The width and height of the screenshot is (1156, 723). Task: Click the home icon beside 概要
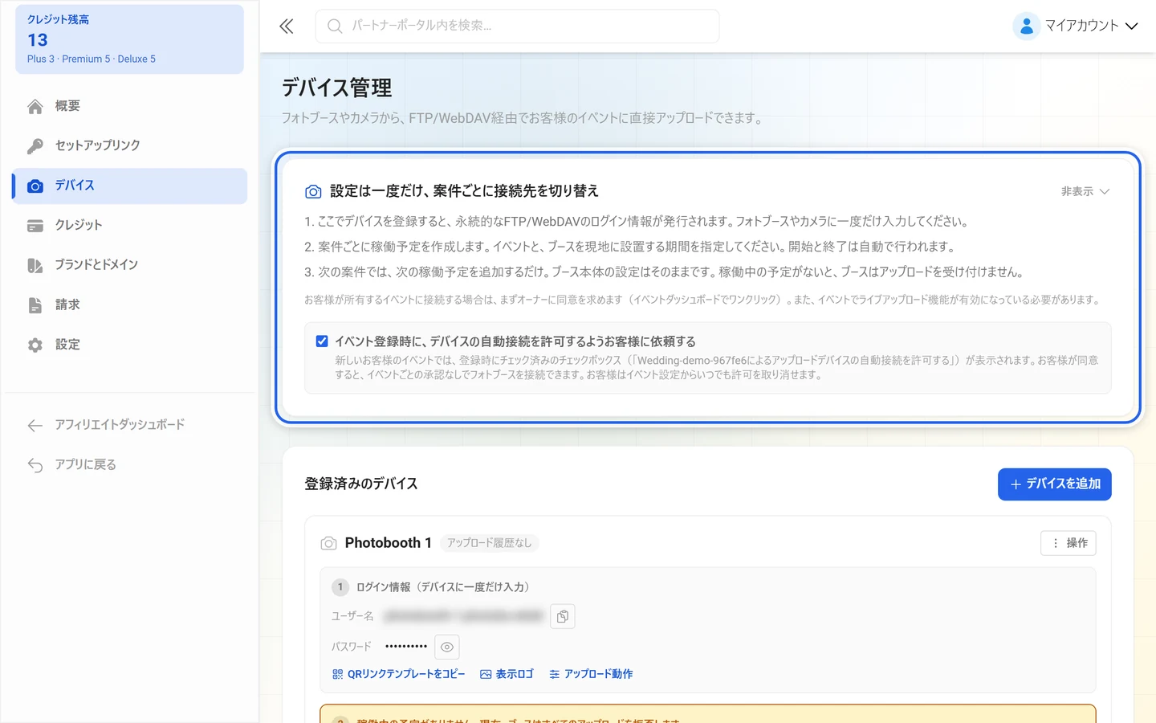coord(35,106)
